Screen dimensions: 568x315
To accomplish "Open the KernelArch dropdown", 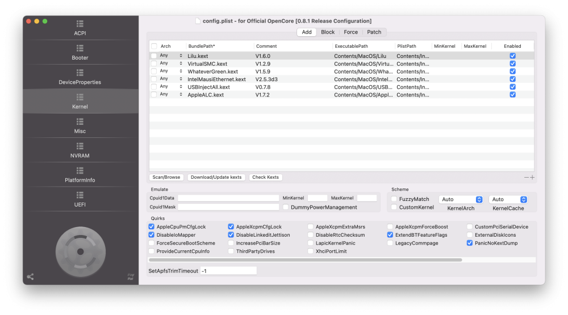I will coord(461,200).
